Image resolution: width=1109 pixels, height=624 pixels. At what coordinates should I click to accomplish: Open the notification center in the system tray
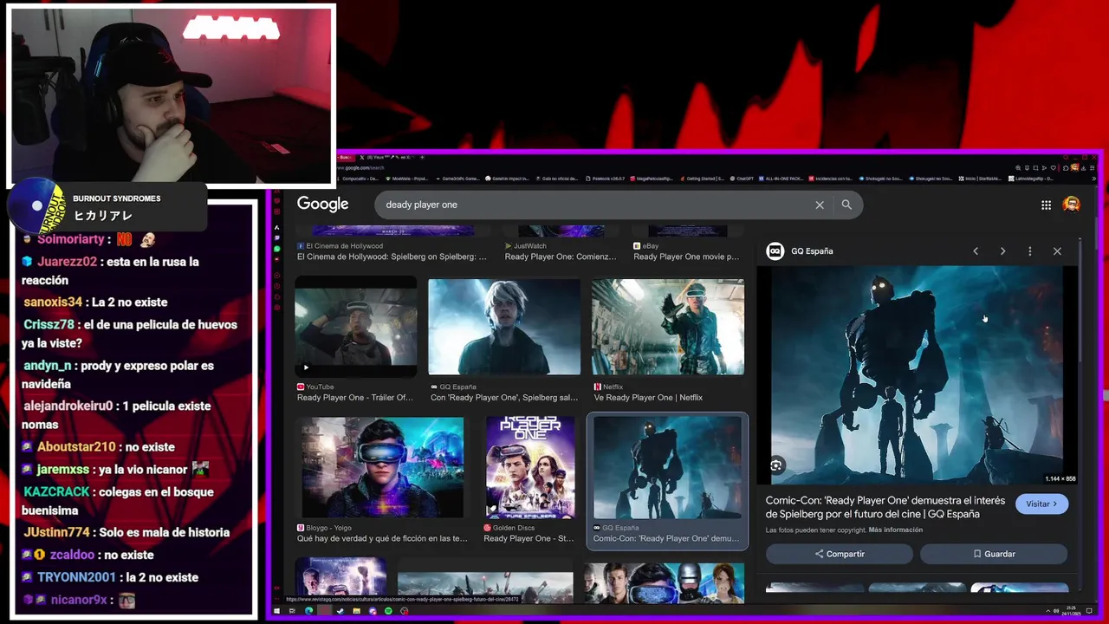[1089, 610]
